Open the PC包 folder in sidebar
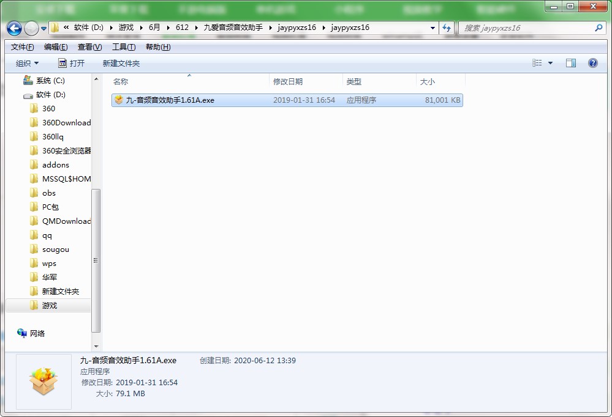The width and height of the screenshot is (612, 417). click(x=45, y=207)
